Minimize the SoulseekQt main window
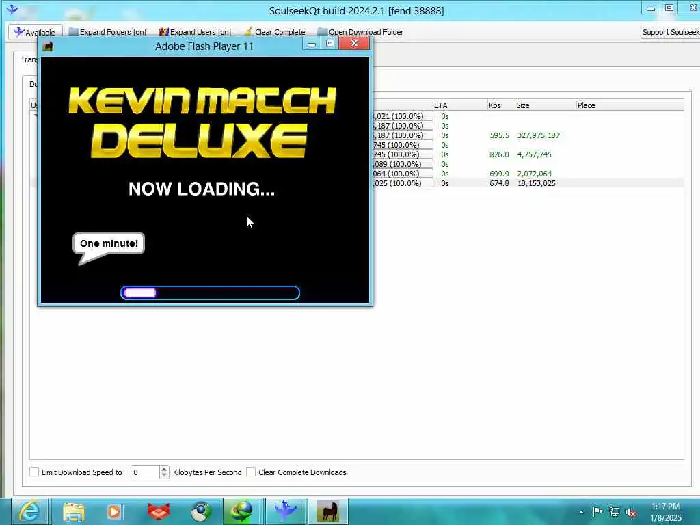Screen dimensions: 700x525 [x=651, y=8]
